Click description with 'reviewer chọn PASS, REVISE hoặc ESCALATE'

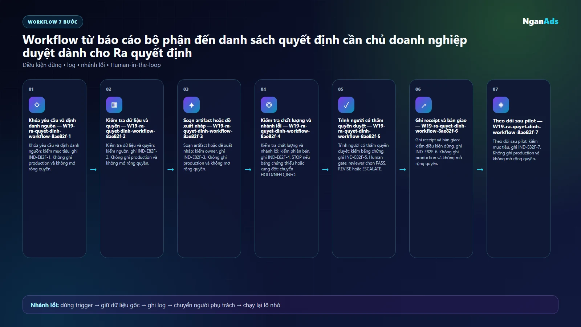(363, 157)
